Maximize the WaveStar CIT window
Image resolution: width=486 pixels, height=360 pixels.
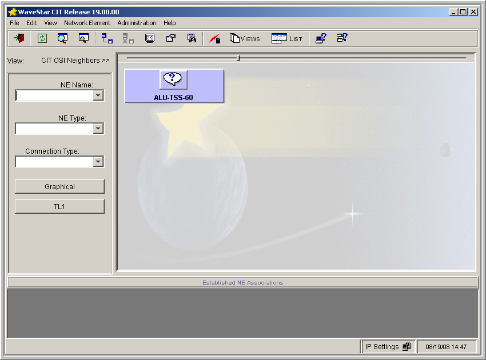[x=463, y=12]
